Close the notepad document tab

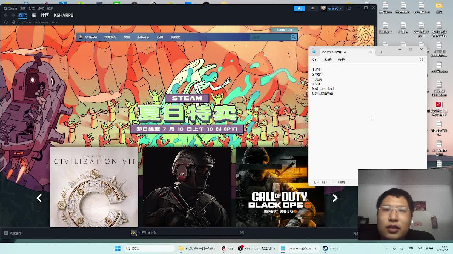coord(371,52)
